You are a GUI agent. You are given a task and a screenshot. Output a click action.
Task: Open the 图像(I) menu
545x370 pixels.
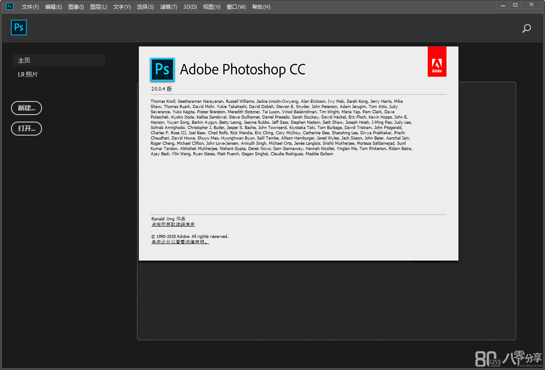[76, 7]
